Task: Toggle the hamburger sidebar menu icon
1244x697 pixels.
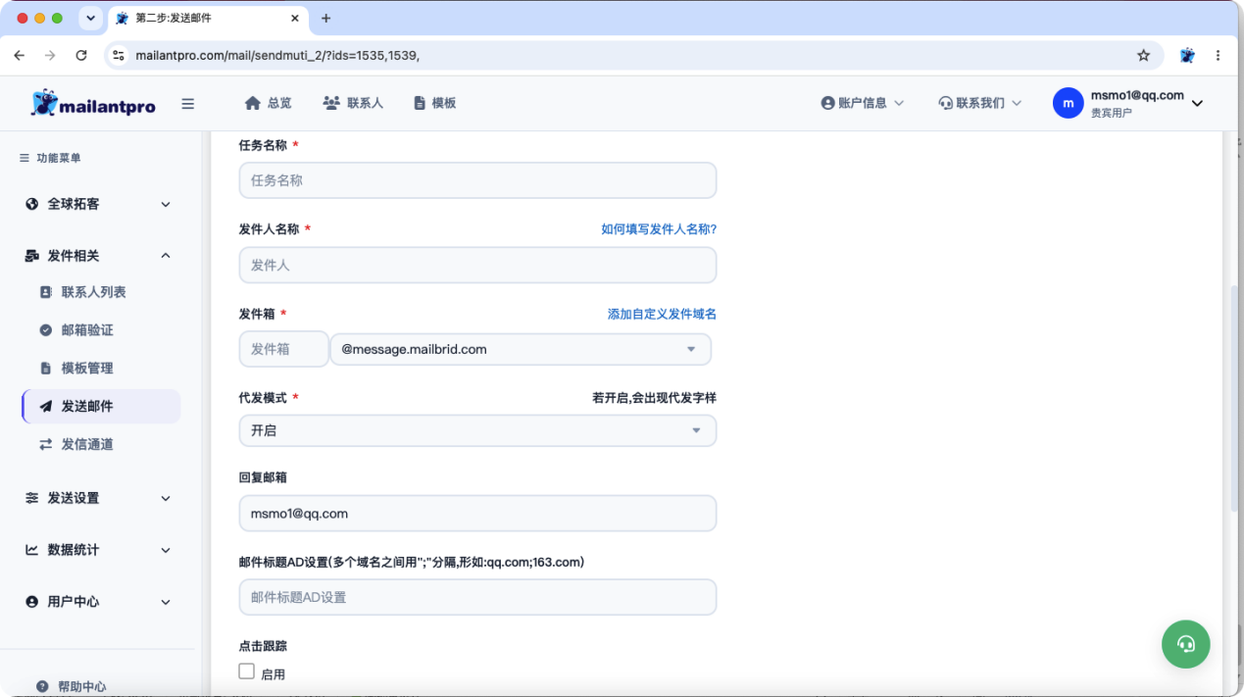Action: pyautogui.click(x=188, y=104)
